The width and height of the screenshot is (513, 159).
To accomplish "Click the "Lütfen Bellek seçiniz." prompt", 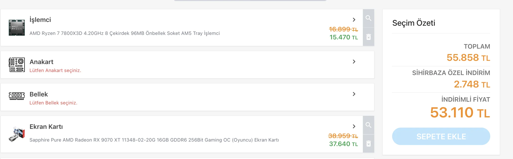I will coord(53,103).
